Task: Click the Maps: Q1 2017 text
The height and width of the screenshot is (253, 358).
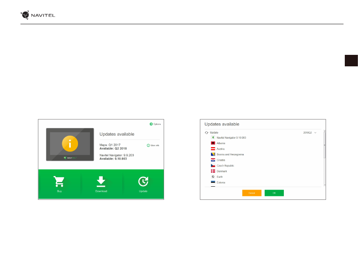Action: tap(110, 145)
